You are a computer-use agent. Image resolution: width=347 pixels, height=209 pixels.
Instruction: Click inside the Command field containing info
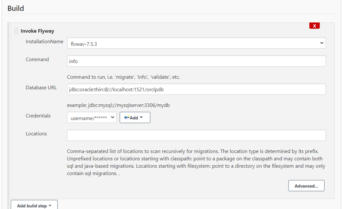pyautogui.click(x=196, y=61)
